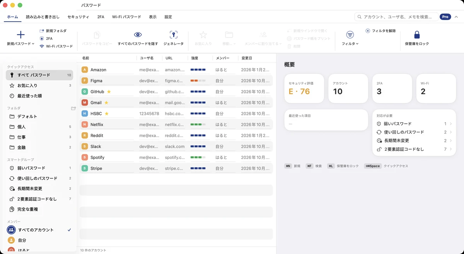Open the Wi-Fi count card
The height and width of the screenshot is (254, 464).
(436, 89)
